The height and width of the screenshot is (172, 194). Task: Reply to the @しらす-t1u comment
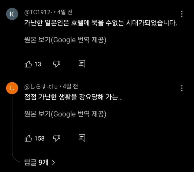click(82, 138)
